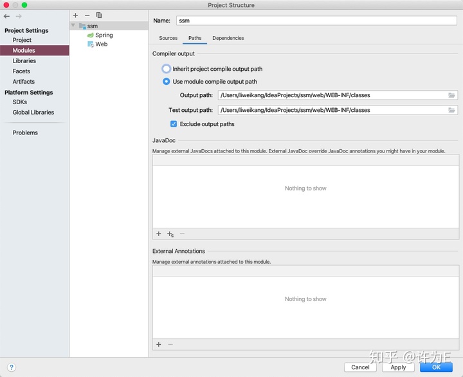Open Artifacts in the sidebar

[x=24, y=82]
